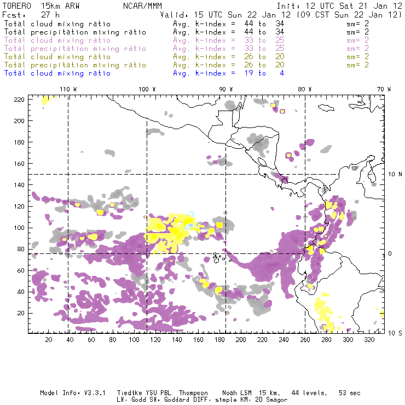Click x-axis tick label '60'

(x=91, y=340)
